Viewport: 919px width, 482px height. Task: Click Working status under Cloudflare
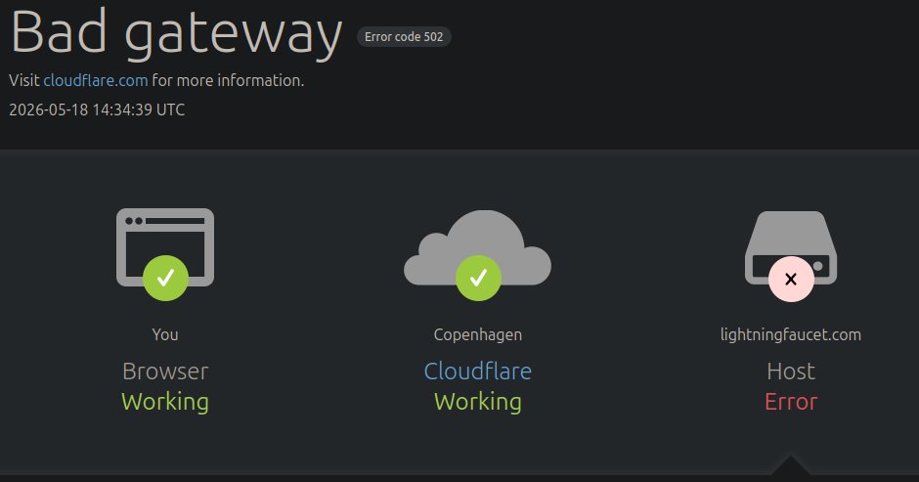pos(478,402)
